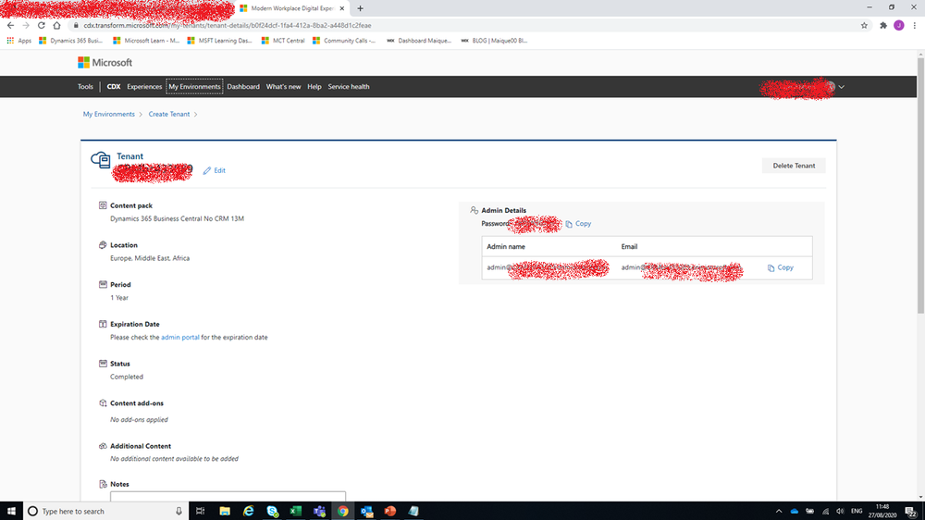Image resolution: width=925 pixels, height=520 pixels.
Task: Click the Tenant icon beside the title
Action: [x=100, y=159]
